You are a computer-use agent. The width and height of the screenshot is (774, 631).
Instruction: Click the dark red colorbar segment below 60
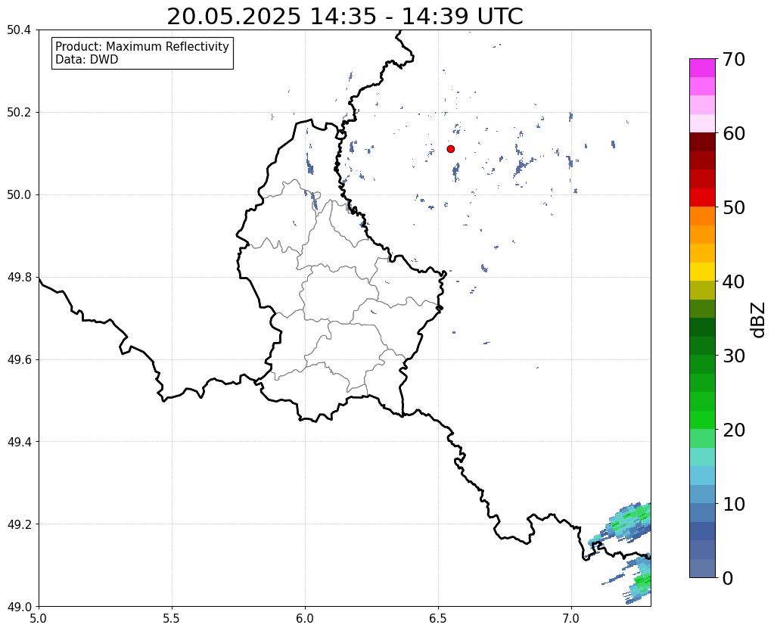click(x=702, y=141)
